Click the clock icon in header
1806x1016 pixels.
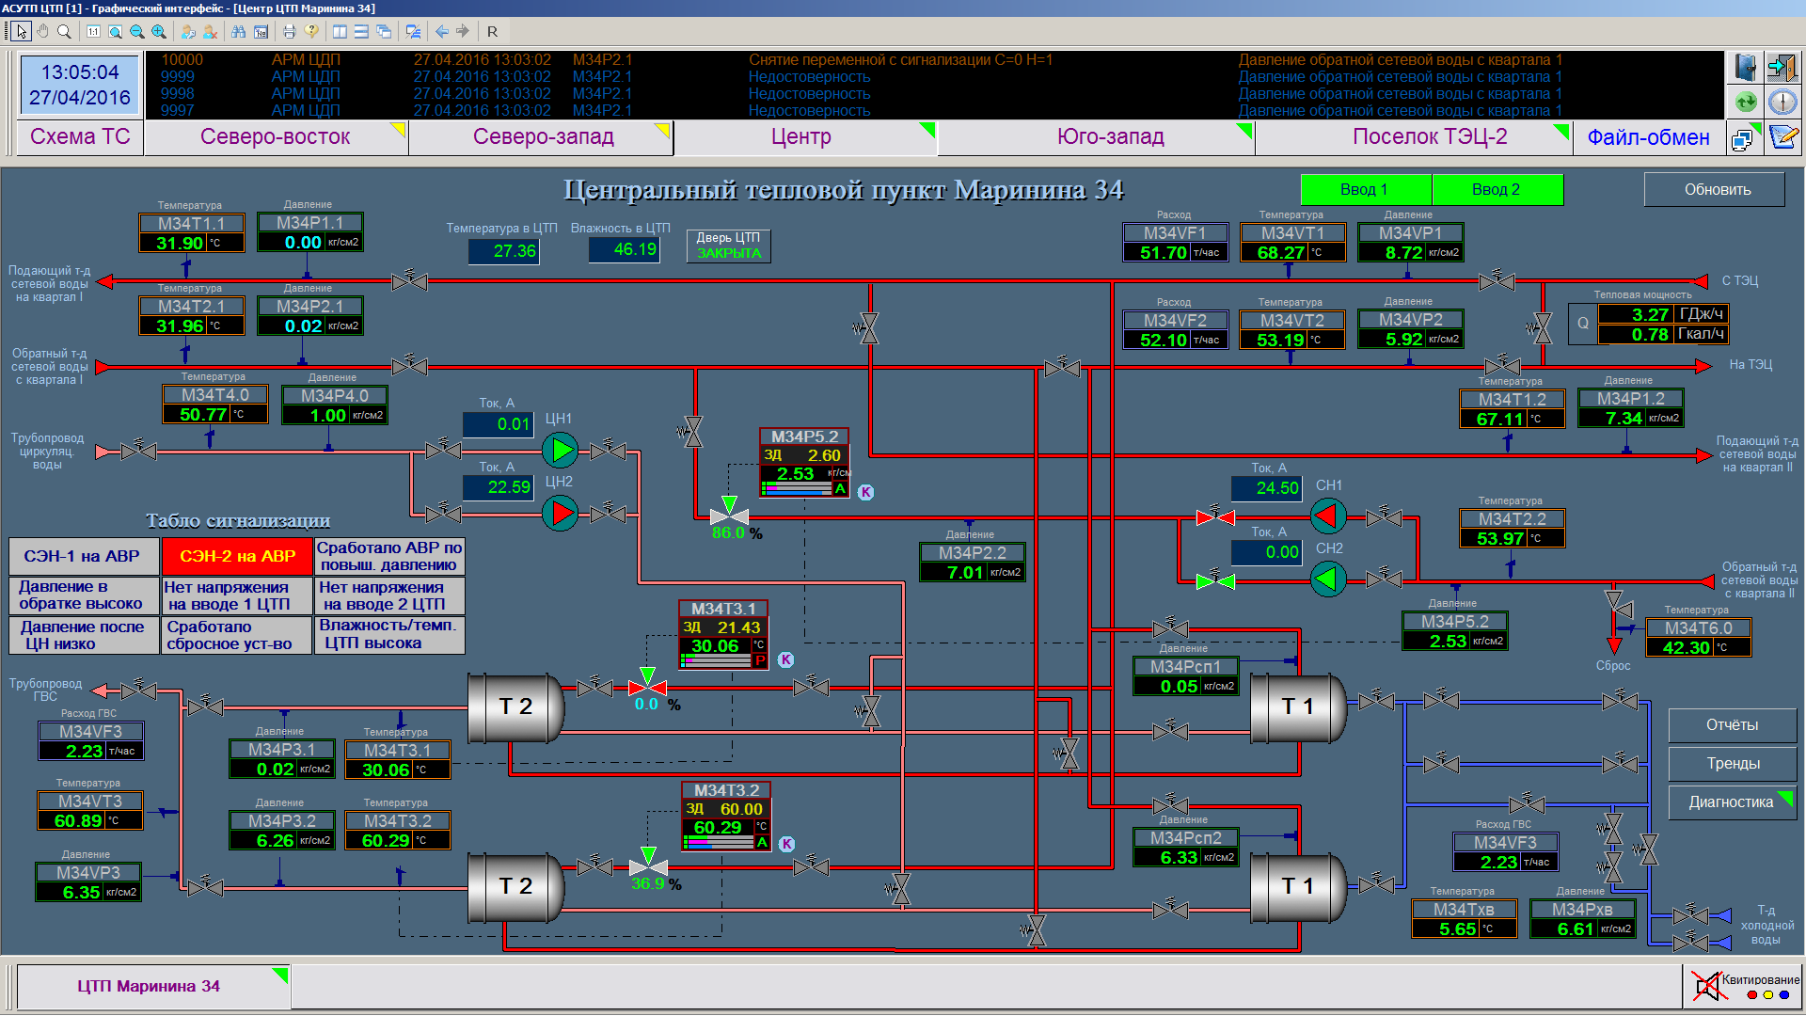[x=1782, y=102]
